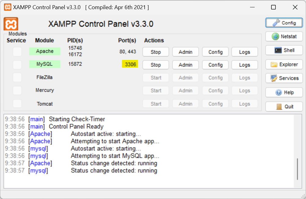The width and height of the screenshot is (306, 199).
Task: Open Apache Admin page
Action: tap(185, 52)
